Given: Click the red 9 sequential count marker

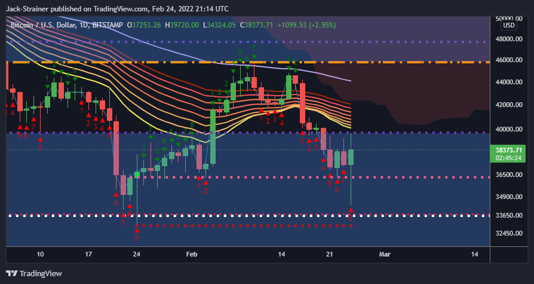Looking at the screenshot, I should pos(137,239).
